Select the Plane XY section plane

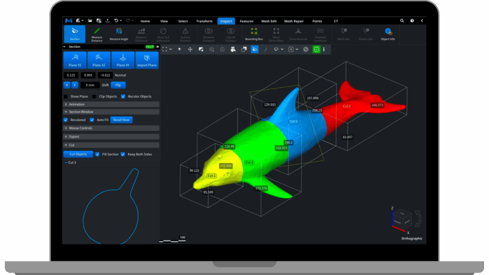(122, 60)
